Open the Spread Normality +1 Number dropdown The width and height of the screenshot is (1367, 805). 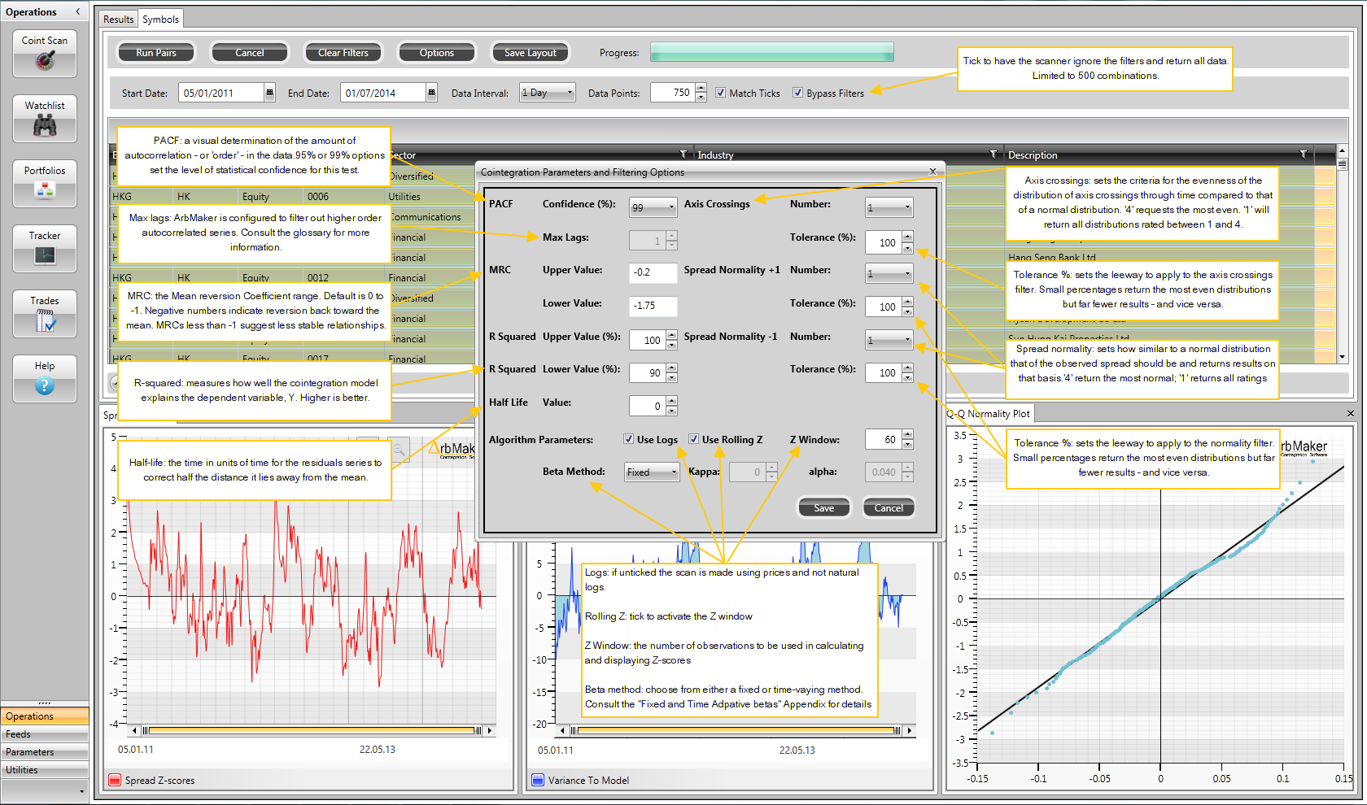[x=889, y=273]
